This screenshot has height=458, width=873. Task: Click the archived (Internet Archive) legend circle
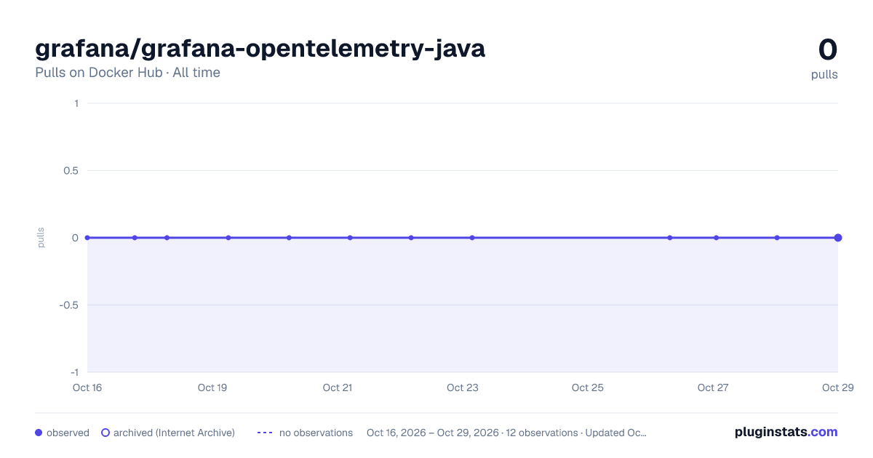pos(105,433)
